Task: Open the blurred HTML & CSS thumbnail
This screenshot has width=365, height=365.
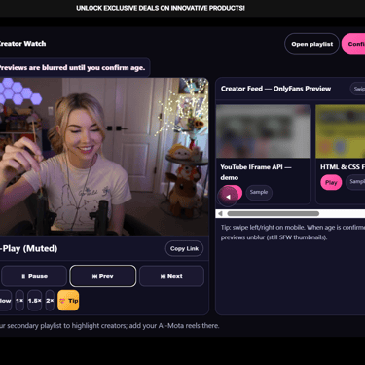Action: click(341, 131)
